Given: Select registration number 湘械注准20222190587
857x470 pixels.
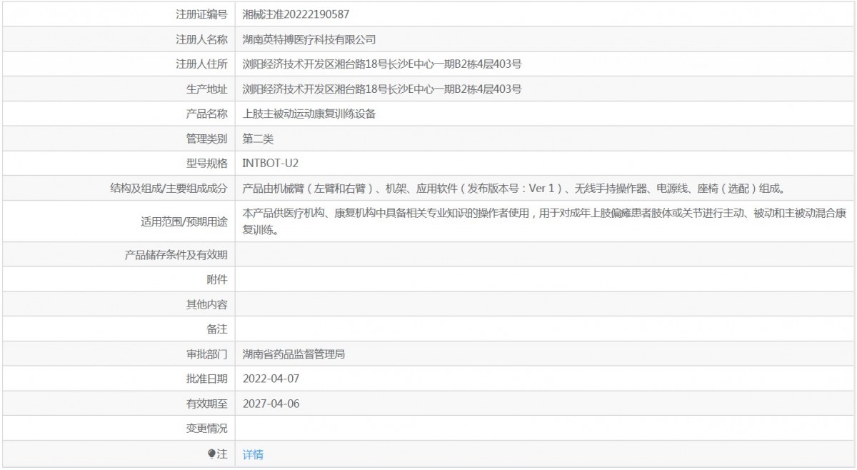Looking at the screenshot, I should 296,14.
